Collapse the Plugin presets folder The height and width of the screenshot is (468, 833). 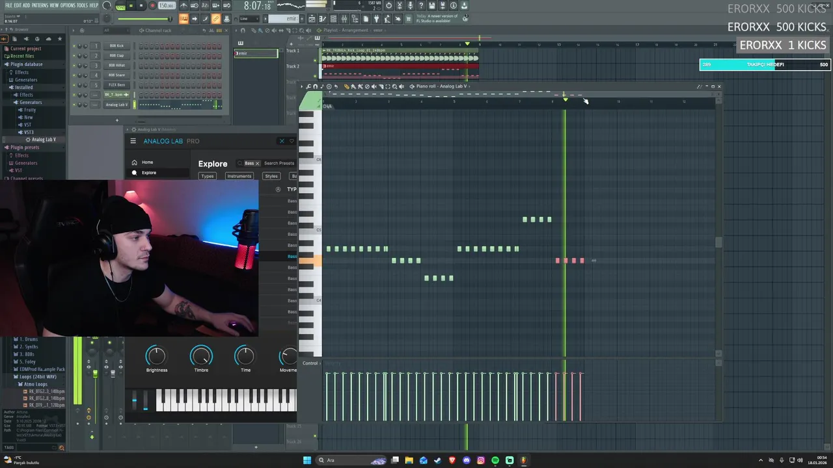25,147
